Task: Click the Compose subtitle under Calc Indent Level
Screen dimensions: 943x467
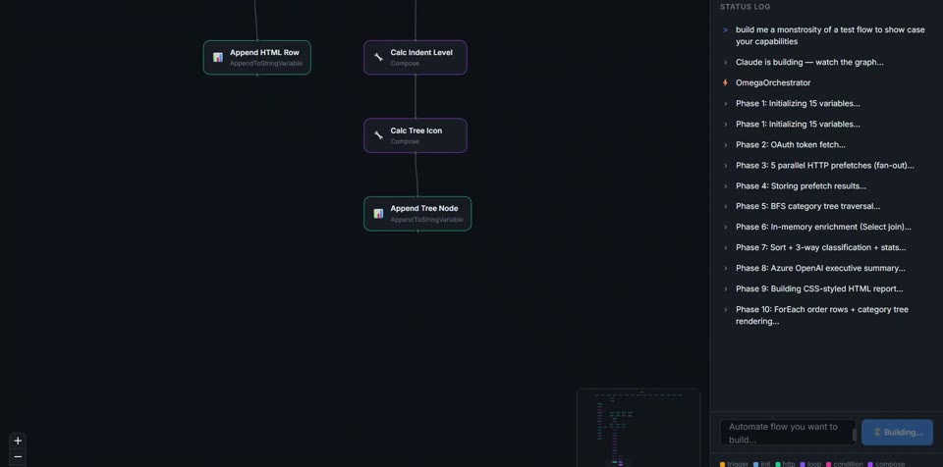Action: click(405, 63)
